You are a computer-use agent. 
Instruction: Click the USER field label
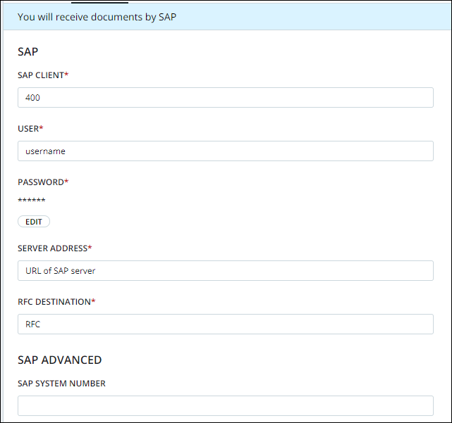tap(28, 129)
